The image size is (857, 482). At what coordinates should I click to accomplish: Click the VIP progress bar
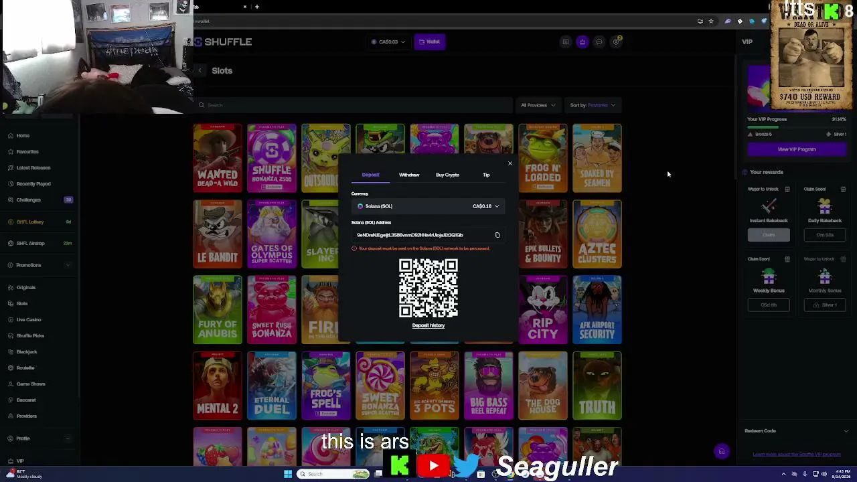tap(797, 127)
